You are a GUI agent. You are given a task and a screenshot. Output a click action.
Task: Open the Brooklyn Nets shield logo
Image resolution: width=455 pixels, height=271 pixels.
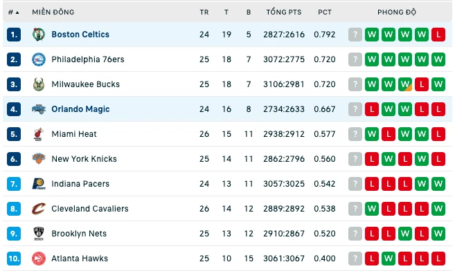[39, 234]
